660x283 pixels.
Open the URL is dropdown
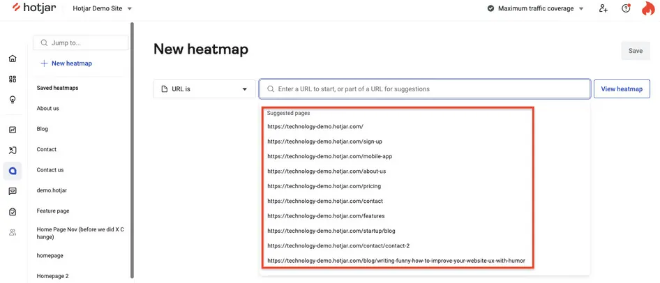pyautogui.click(x=204, y=89)
